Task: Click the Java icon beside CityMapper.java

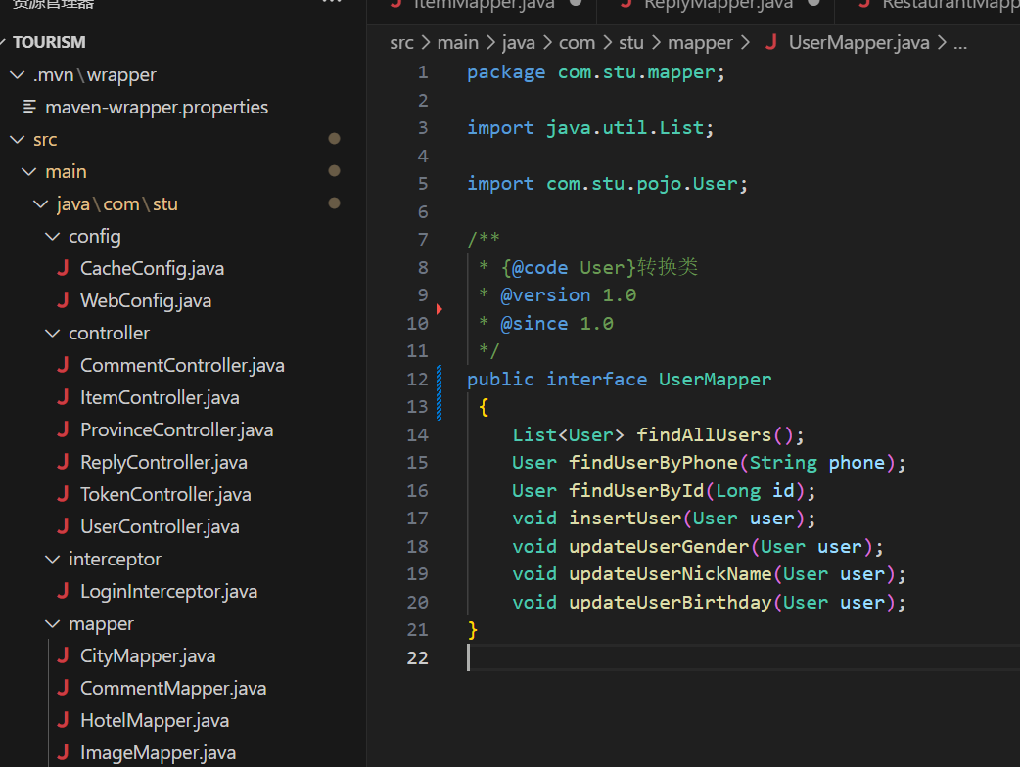Action: (63, 656)
